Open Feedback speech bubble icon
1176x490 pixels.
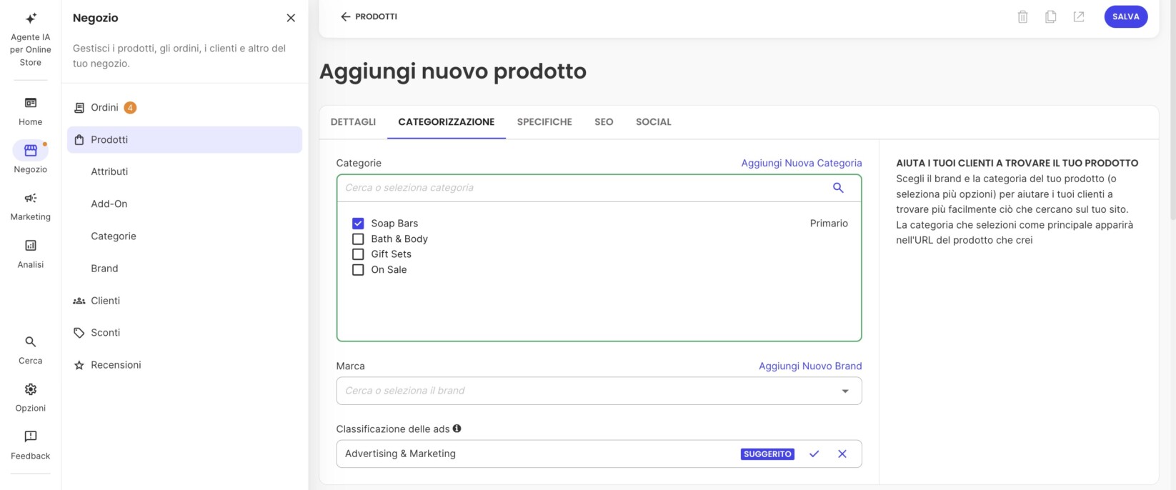tap(31, 436)
